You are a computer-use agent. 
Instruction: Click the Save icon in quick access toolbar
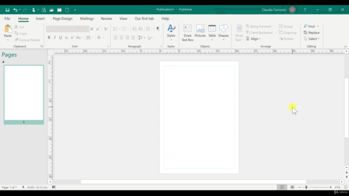[7, 10]
